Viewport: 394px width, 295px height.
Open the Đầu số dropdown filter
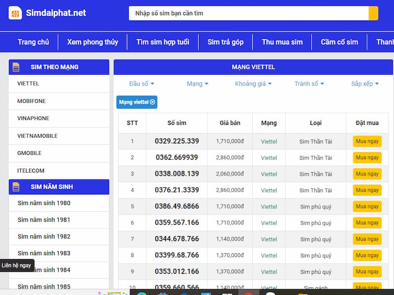(x=141, y=84)
